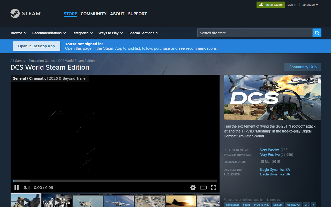The image size is (331, 207).
Task: Click All Games breadcrumb
Action: pos(18,61)
